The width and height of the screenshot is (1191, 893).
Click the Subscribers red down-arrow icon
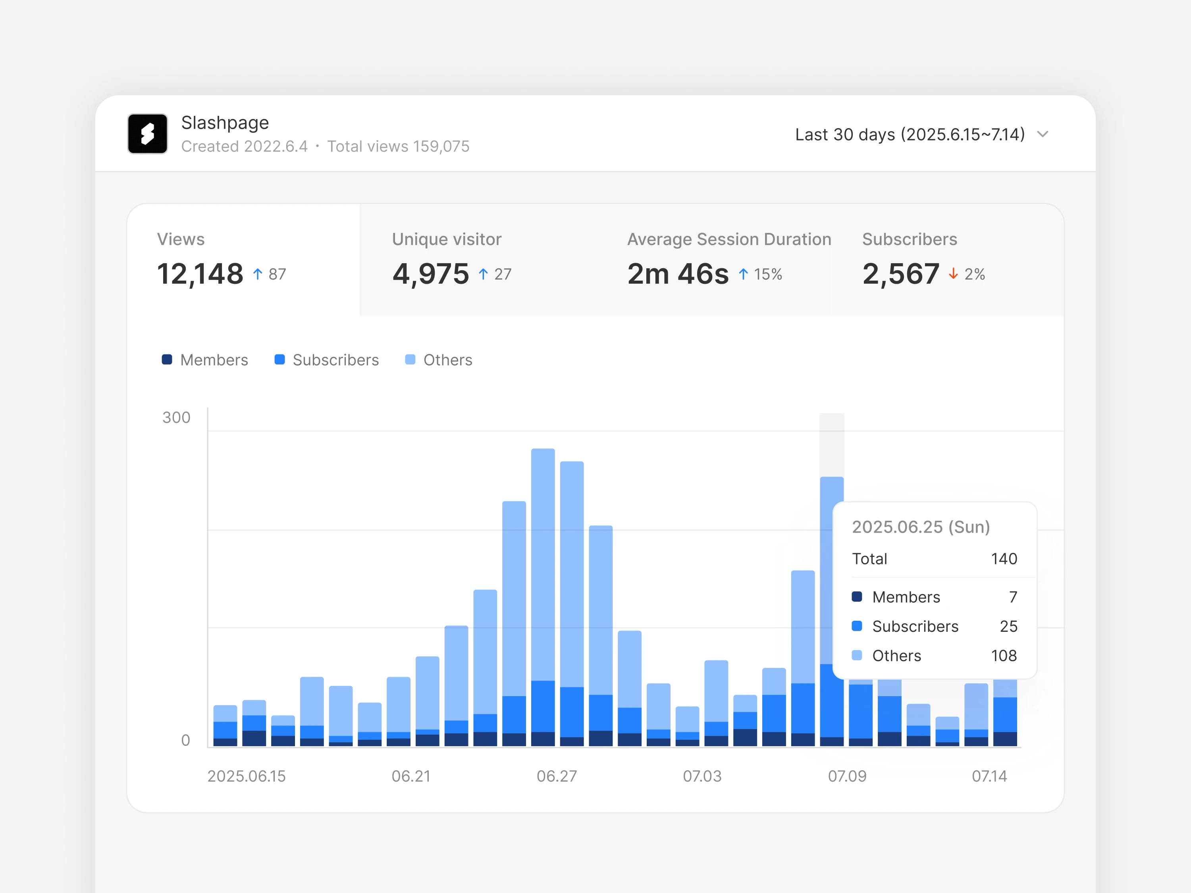(953, 274)
